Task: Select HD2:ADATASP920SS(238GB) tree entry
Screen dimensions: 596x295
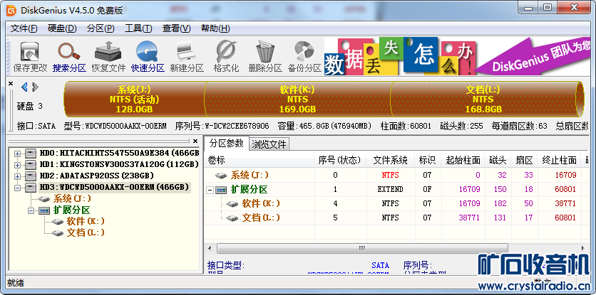Action: (x=97, y=176)
